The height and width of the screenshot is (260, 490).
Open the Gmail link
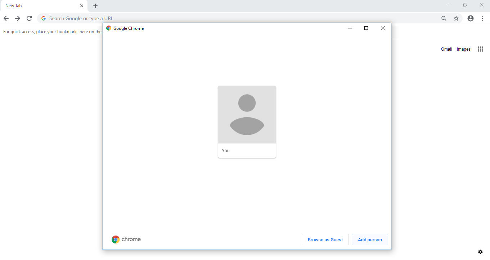(446, 49)
